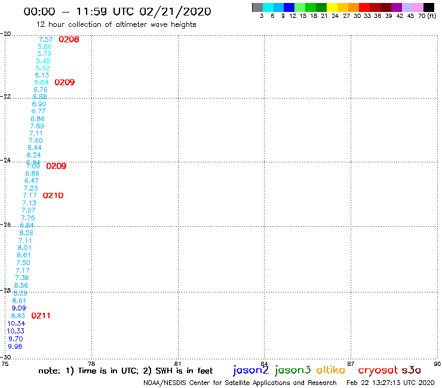Click the 7.50 wave height
The width and height of the screenshot is (442, 388).
[x=23, y=263]
